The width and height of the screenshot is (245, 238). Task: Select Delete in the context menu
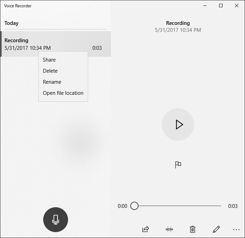tap(50, 71)
